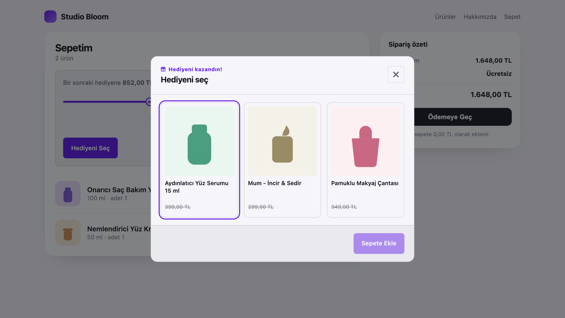
Task: Click the Hediyeni kazandın! label
Action: pos(195,69)
